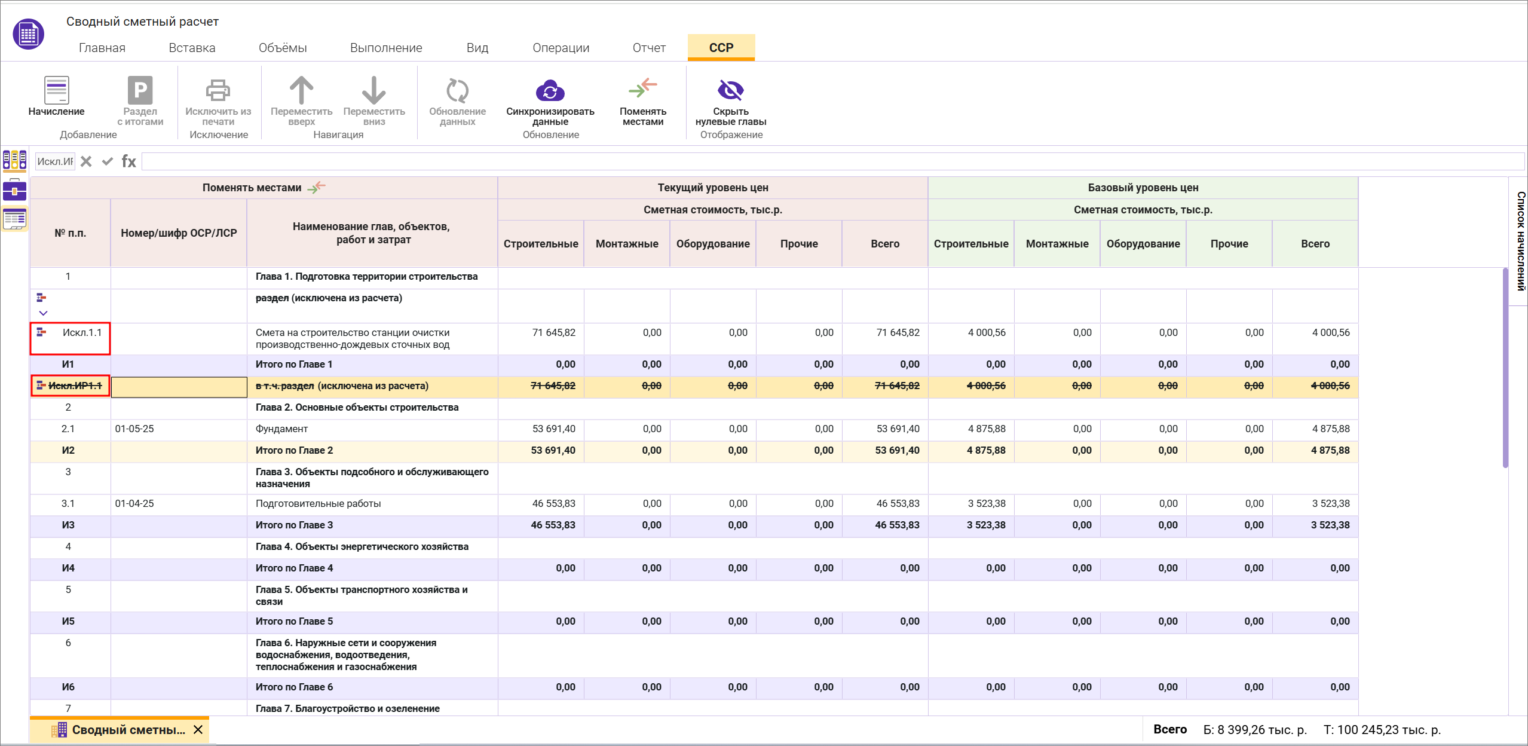Click the formula bar input field
Image resolution: width=1528 pixels, height=746 pixels.
coord(831,161)
